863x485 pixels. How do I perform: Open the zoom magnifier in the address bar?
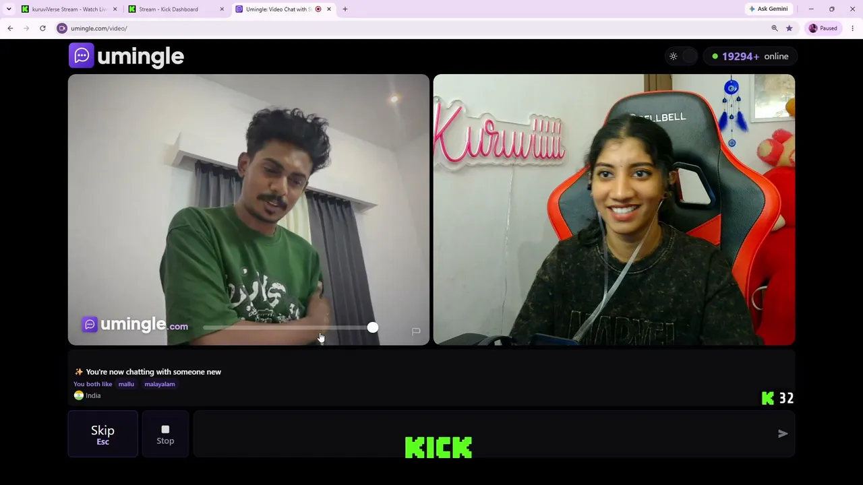(775, 28)
